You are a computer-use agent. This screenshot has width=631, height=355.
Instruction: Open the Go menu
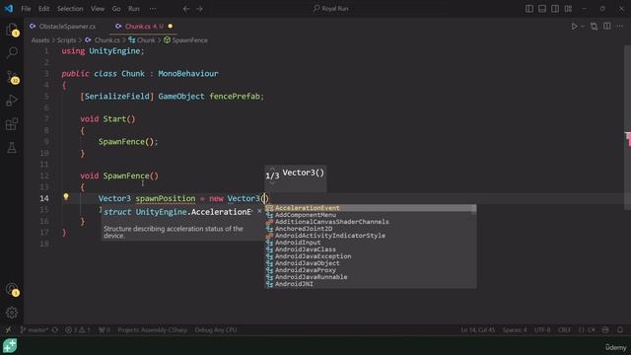pos(116,9)
